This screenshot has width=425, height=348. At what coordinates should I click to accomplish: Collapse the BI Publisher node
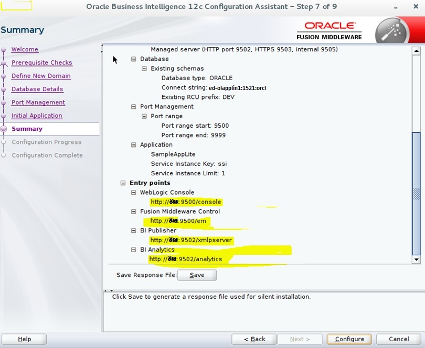pos(133,230)
